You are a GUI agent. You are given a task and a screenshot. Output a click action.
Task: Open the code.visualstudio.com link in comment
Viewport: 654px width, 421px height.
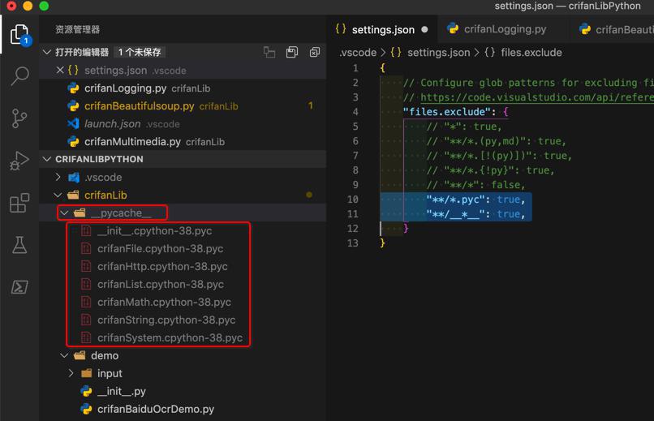(537, 97)
